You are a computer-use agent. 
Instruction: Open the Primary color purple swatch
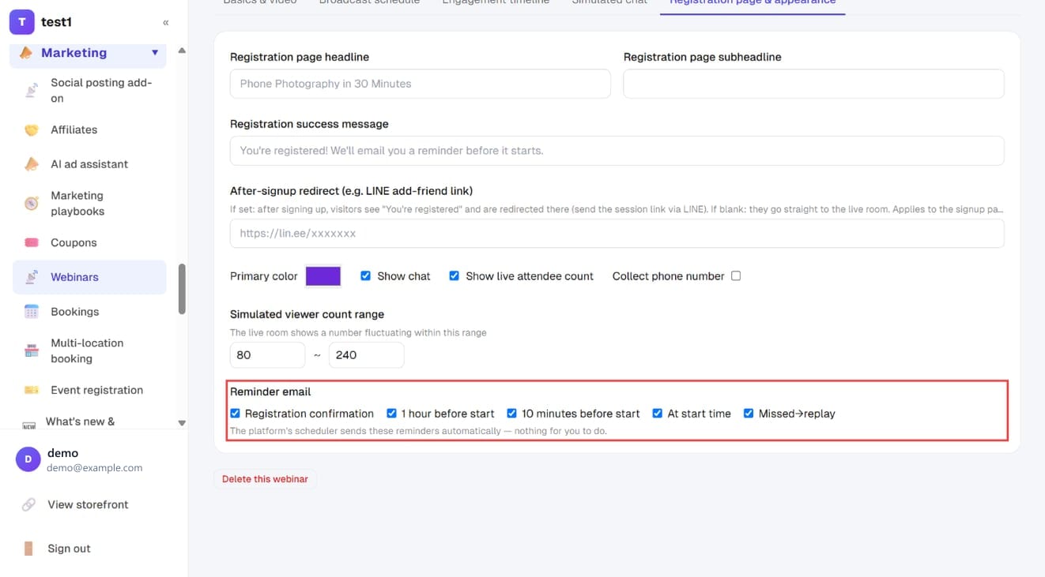point(323,276)
